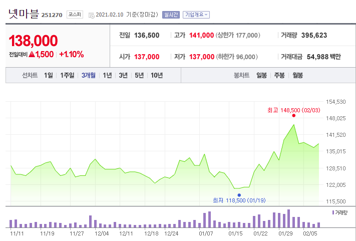
Task: Click the 봉차트 label
Action: pyautogui.click(x=241, y=75)
